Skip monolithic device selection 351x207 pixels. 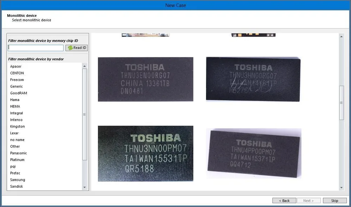335,201
